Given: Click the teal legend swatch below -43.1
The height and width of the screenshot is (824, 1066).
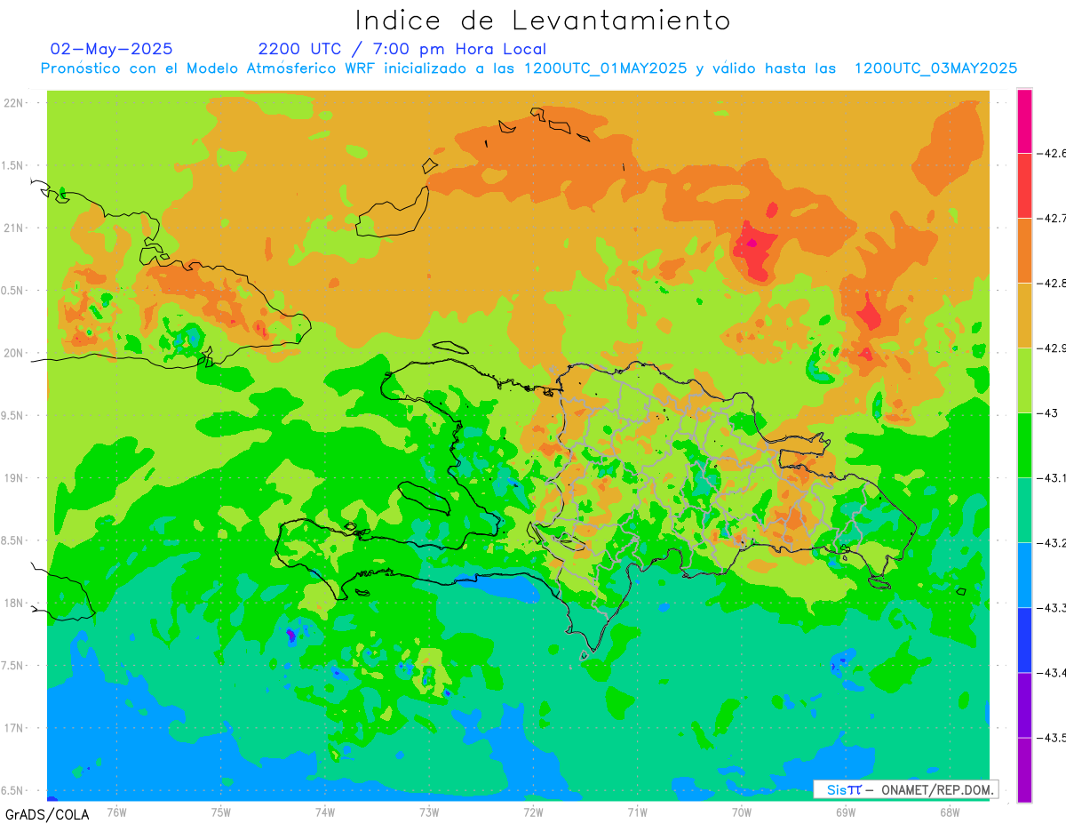Looking at the screenshot, I should point(1024,509).
